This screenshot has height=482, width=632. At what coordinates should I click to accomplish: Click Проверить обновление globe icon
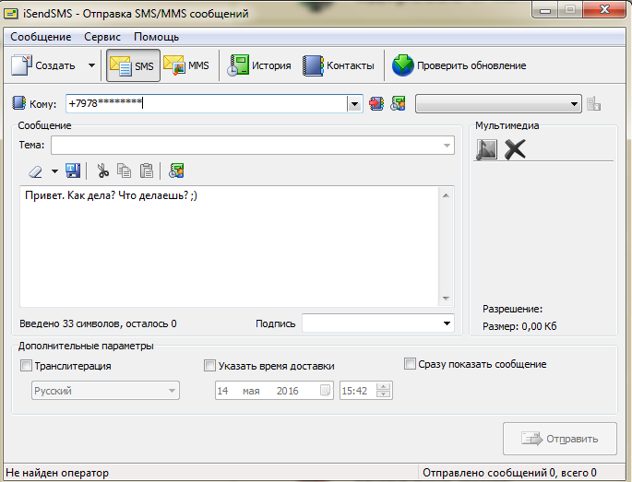(403, 65)
